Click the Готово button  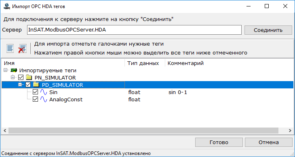pos(219,142)
